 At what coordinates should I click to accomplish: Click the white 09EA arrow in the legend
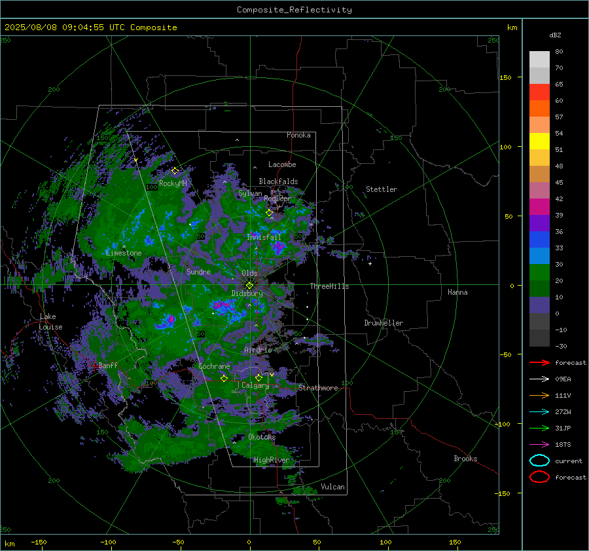click(x=539, y=379)
